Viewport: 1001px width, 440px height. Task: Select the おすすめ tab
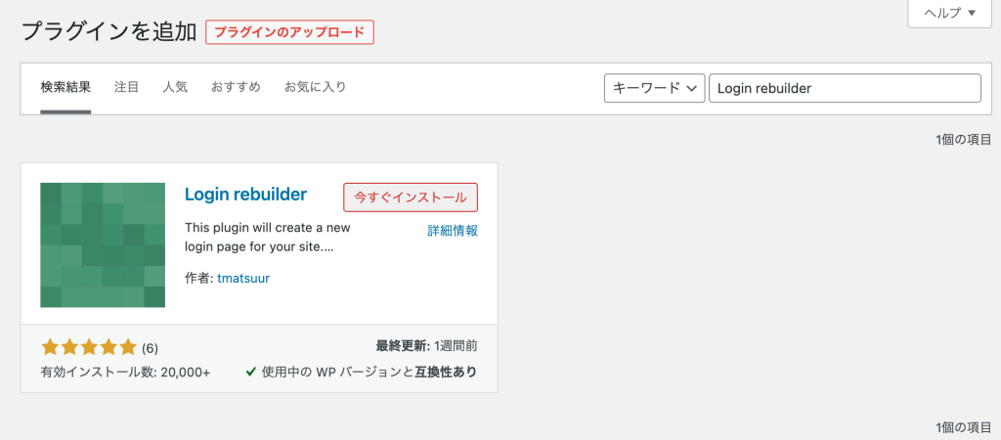tap(236, 87)
